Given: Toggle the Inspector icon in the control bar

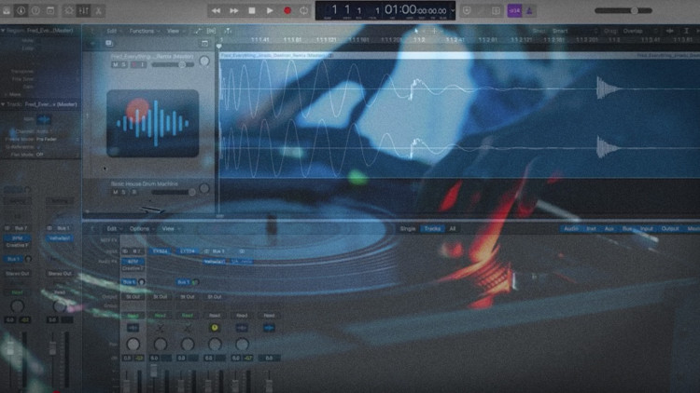Looking at the screenshot, I should click(21, 10).
